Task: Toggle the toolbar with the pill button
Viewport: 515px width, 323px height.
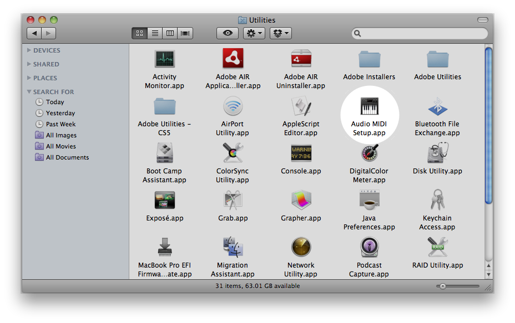Action: click(482, 20)
